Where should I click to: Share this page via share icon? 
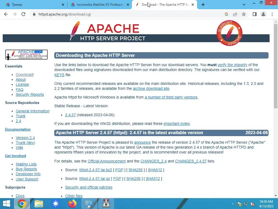[235, 14]
